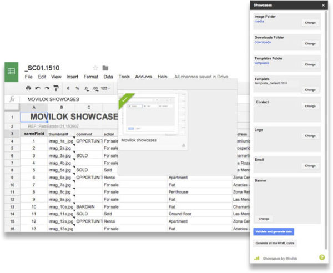Select the Penthouse cell
This screenshot has width=333, height=273.
(x=200, y=192)
